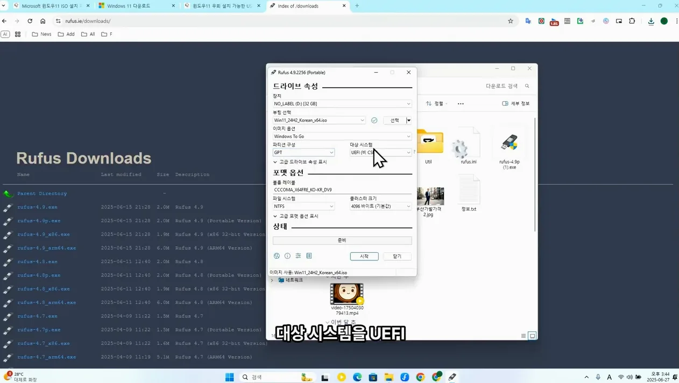This screenshot has height=383, width=679.
Task: Open Explorer more options ellipsis
Action: [461, 104]
